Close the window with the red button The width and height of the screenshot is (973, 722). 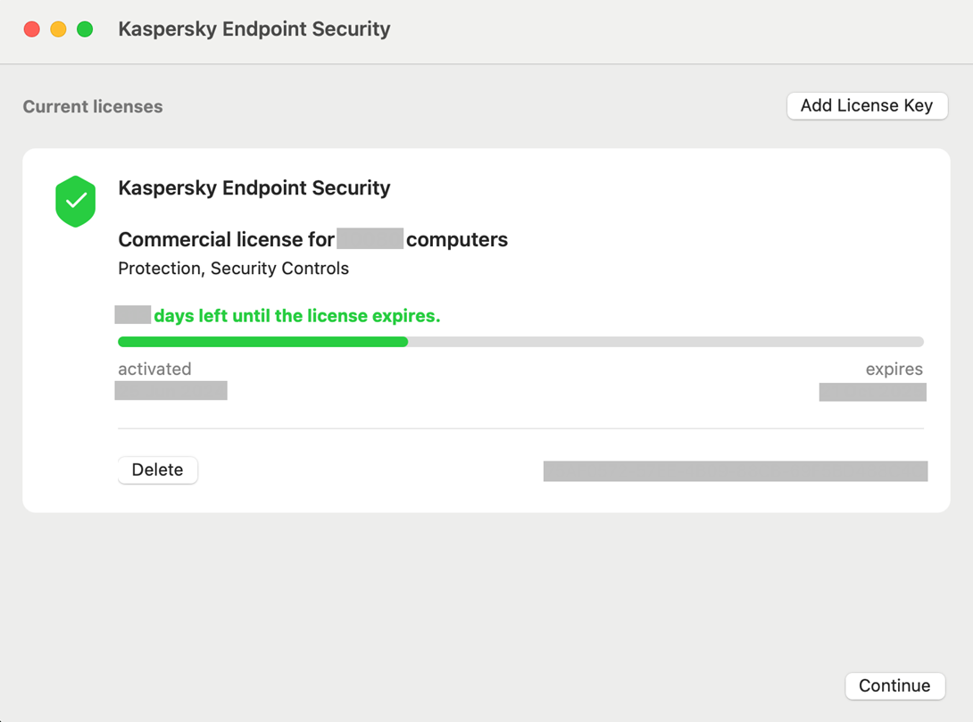tap(32, 29)
